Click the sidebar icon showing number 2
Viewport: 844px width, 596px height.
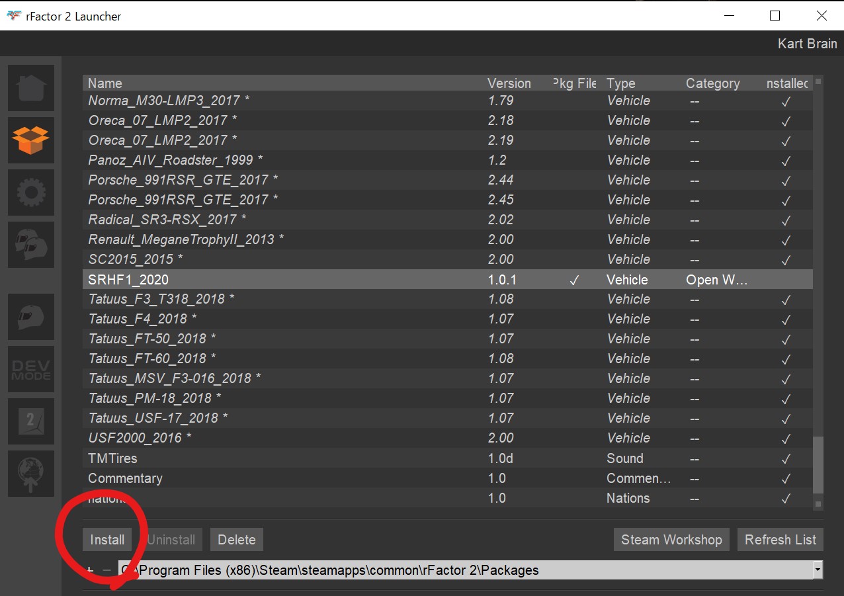point(31,421)
